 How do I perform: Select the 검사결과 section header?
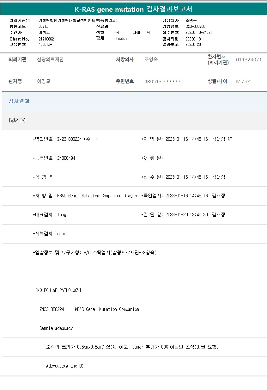click(x=19, y=101)
